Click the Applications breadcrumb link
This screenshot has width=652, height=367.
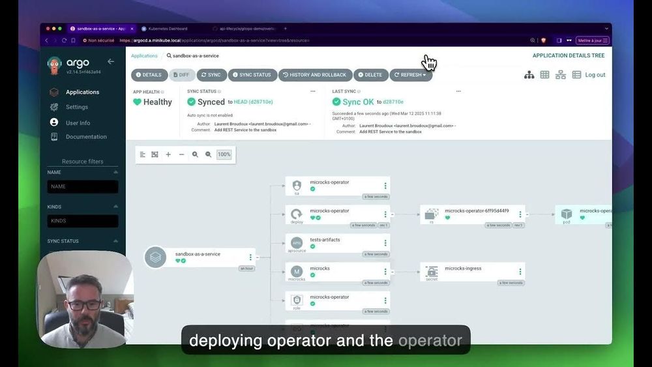click(x=144, y=55)
